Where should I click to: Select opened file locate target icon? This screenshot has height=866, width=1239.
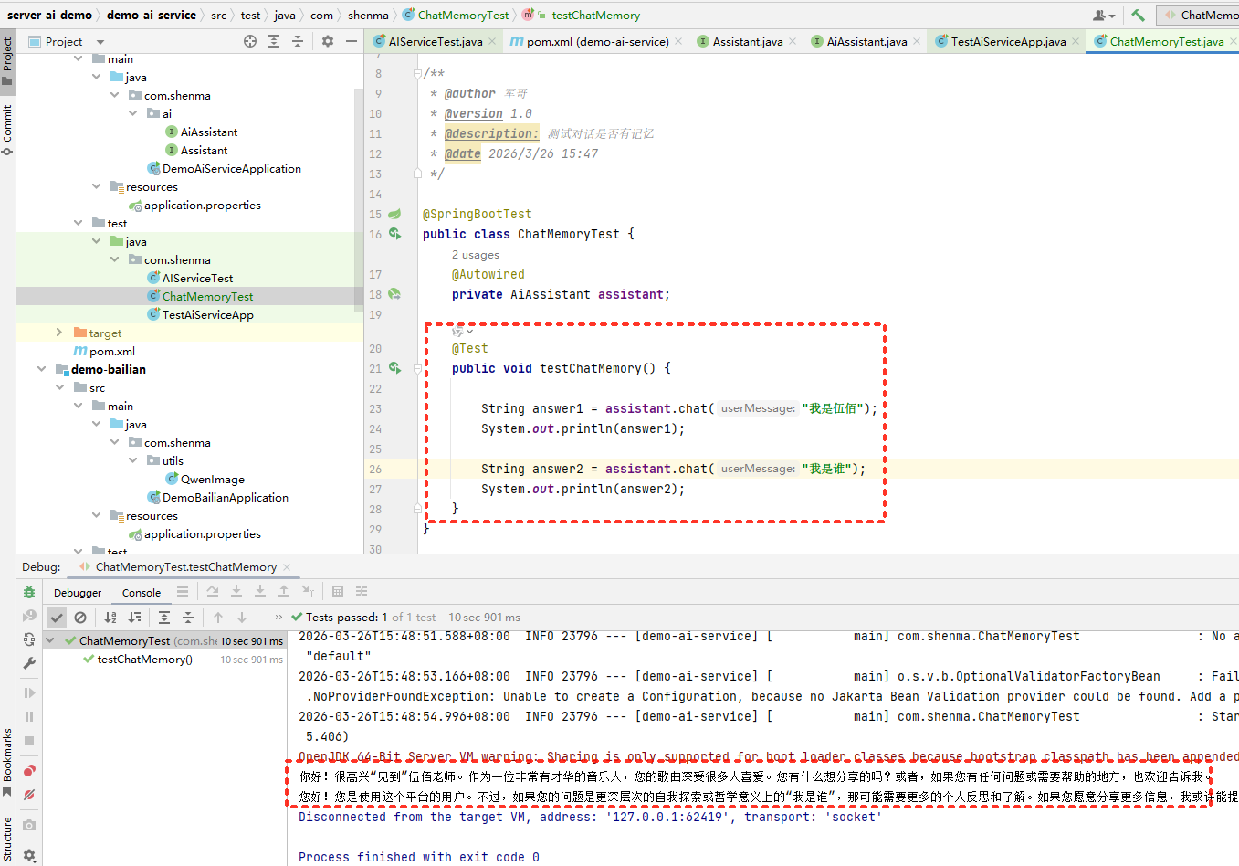click(x=250, y=41)
